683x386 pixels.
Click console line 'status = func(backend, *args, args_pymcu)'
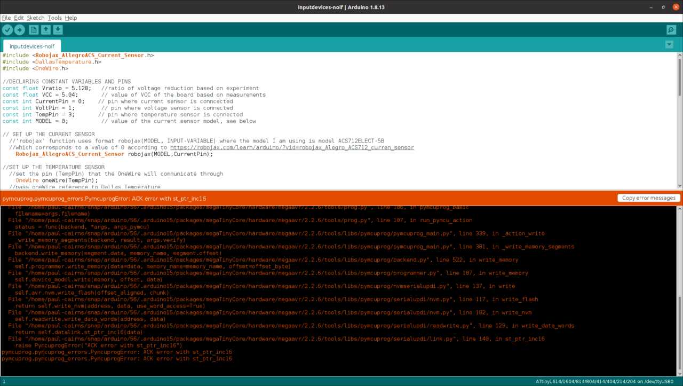82,227
